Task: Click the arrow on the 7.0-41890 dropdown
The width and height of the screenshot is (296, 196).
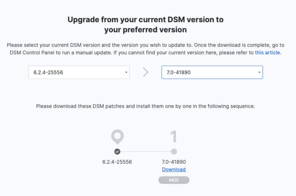Action: (259, 72)
